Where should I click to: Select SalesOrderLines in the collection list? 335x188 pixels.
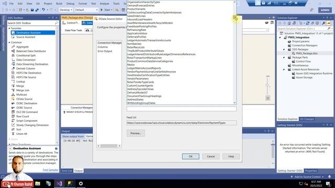(136, 16)
